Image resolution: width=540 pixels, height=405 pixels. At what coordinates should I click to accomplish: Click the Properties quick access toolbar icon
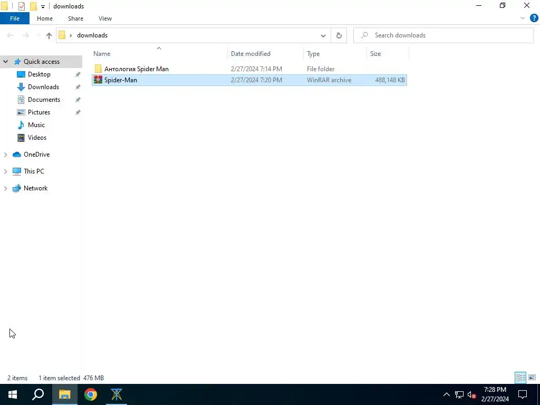(21, 6)
